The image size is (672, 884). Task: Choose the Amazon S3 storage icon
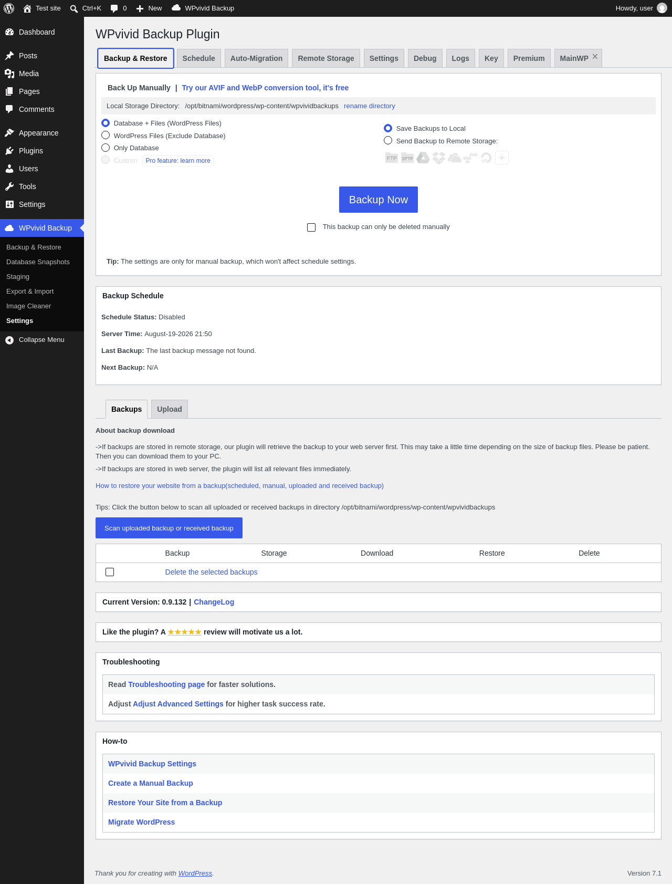[470, 158]
